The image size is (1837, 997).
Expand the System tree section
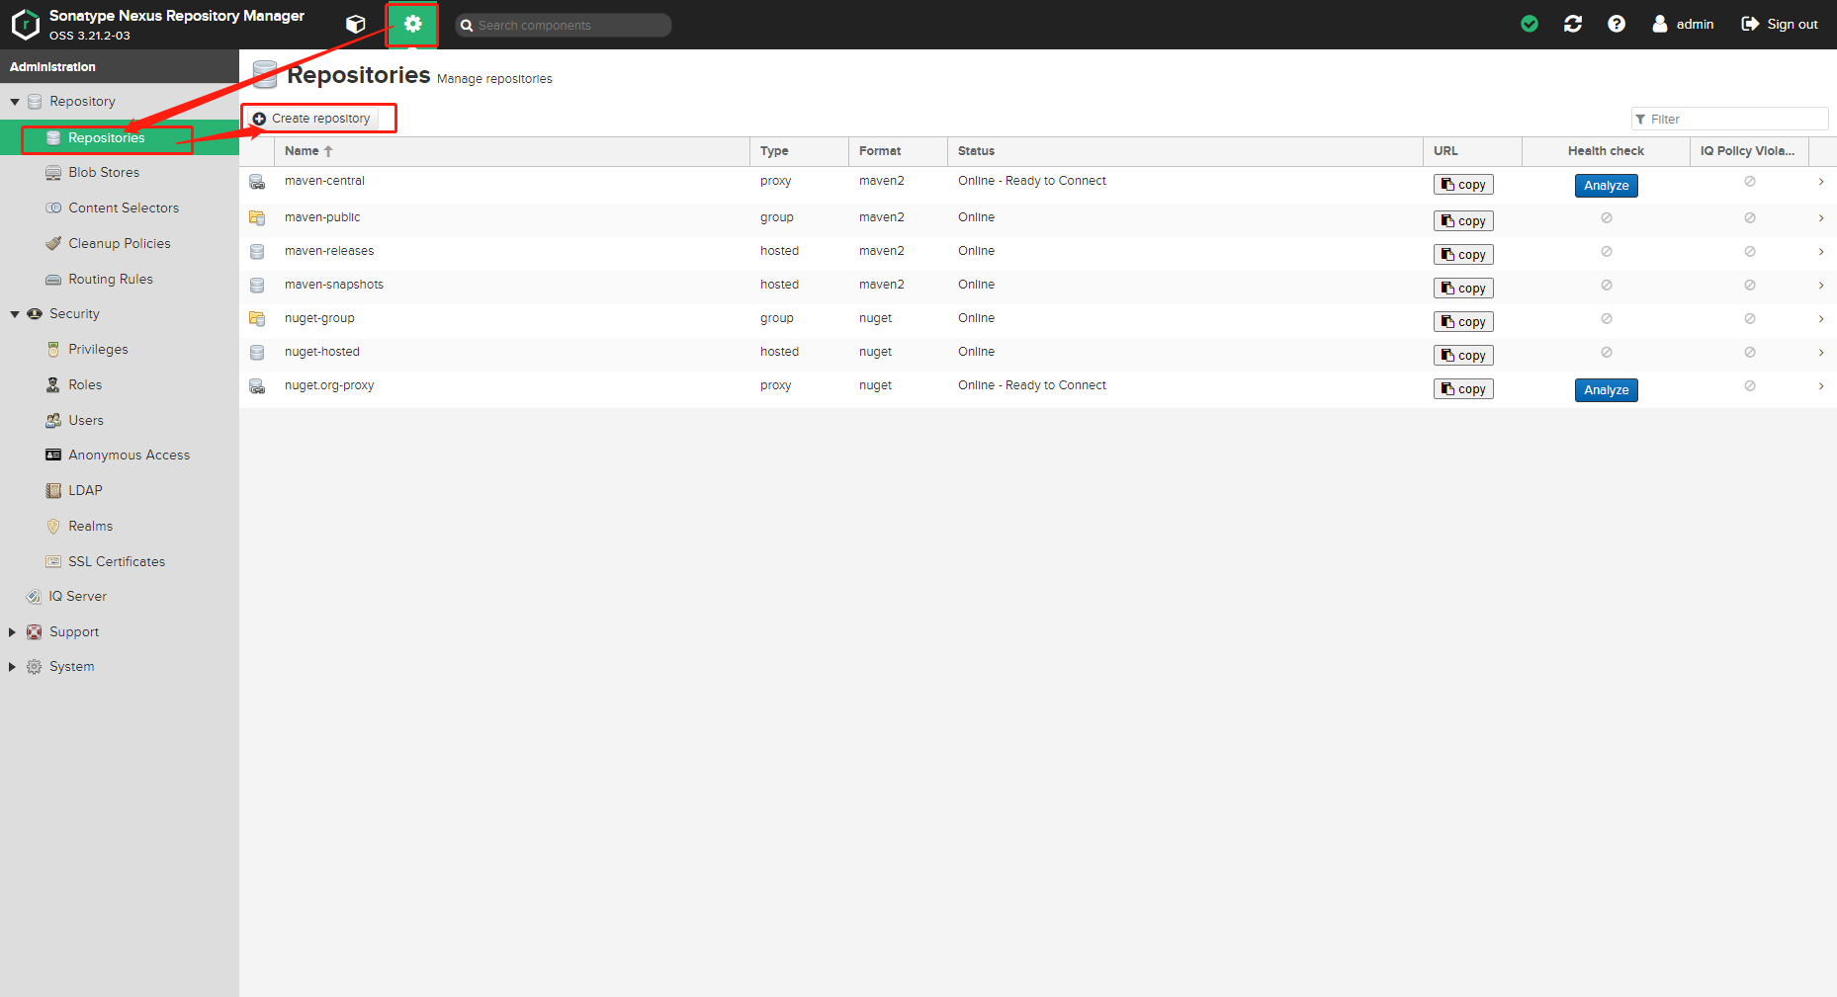12,667
